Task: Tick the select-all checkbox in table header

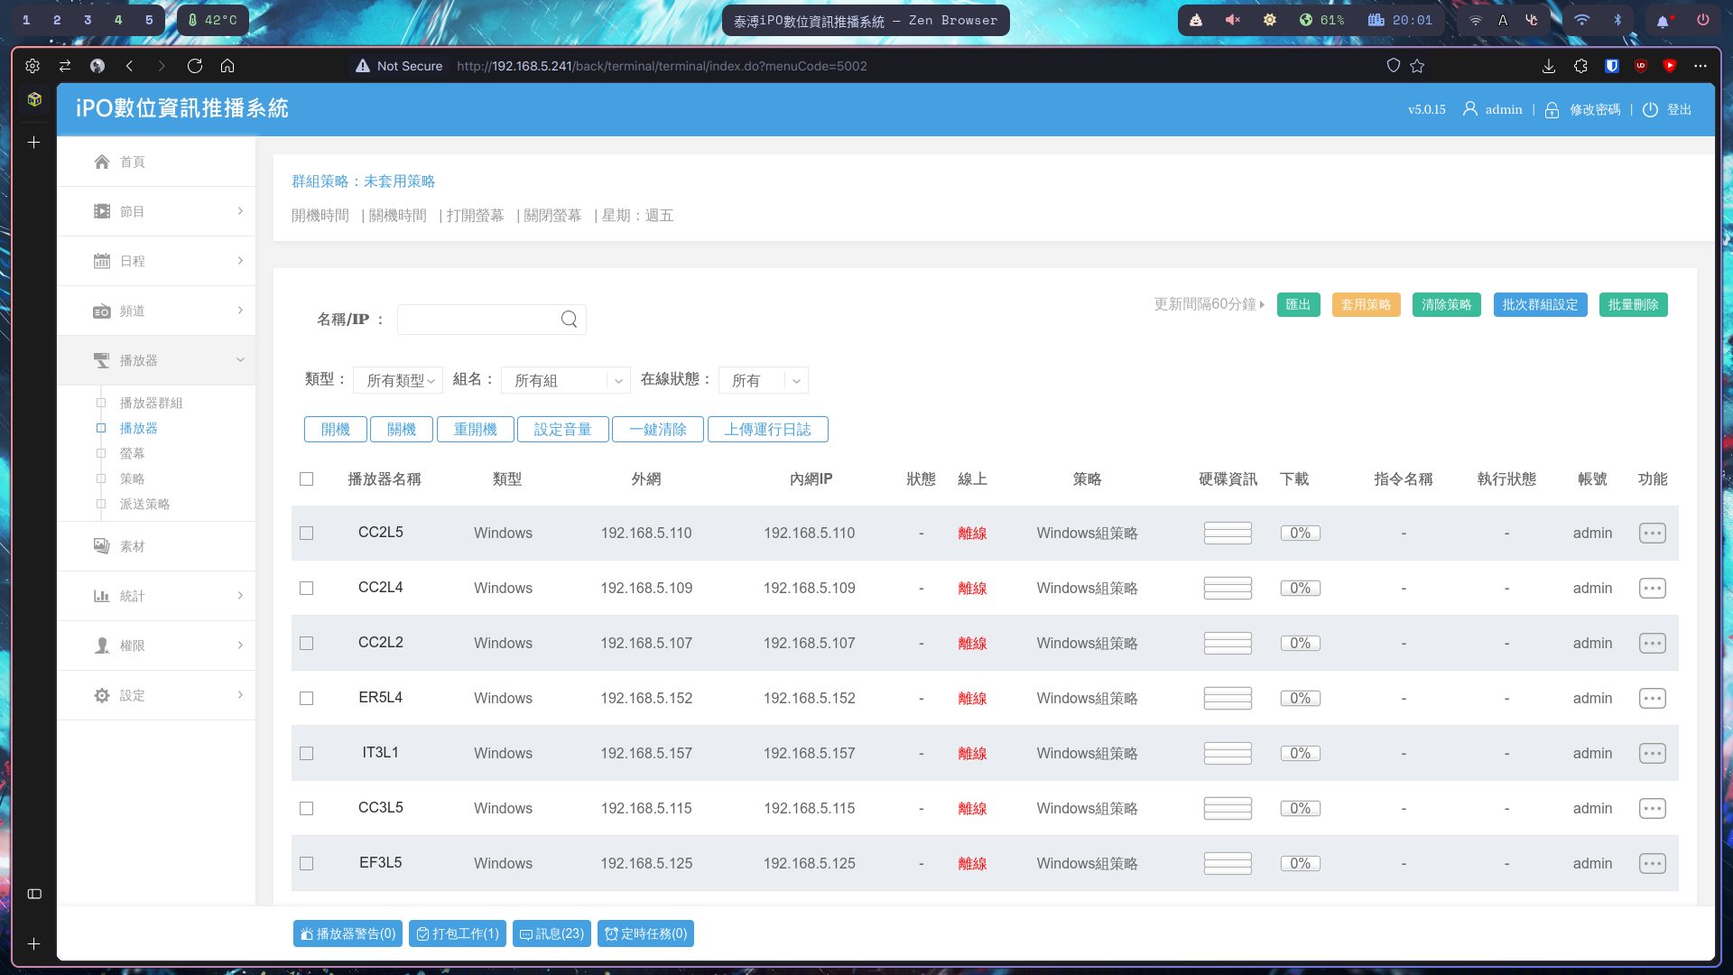Action: 306,479
